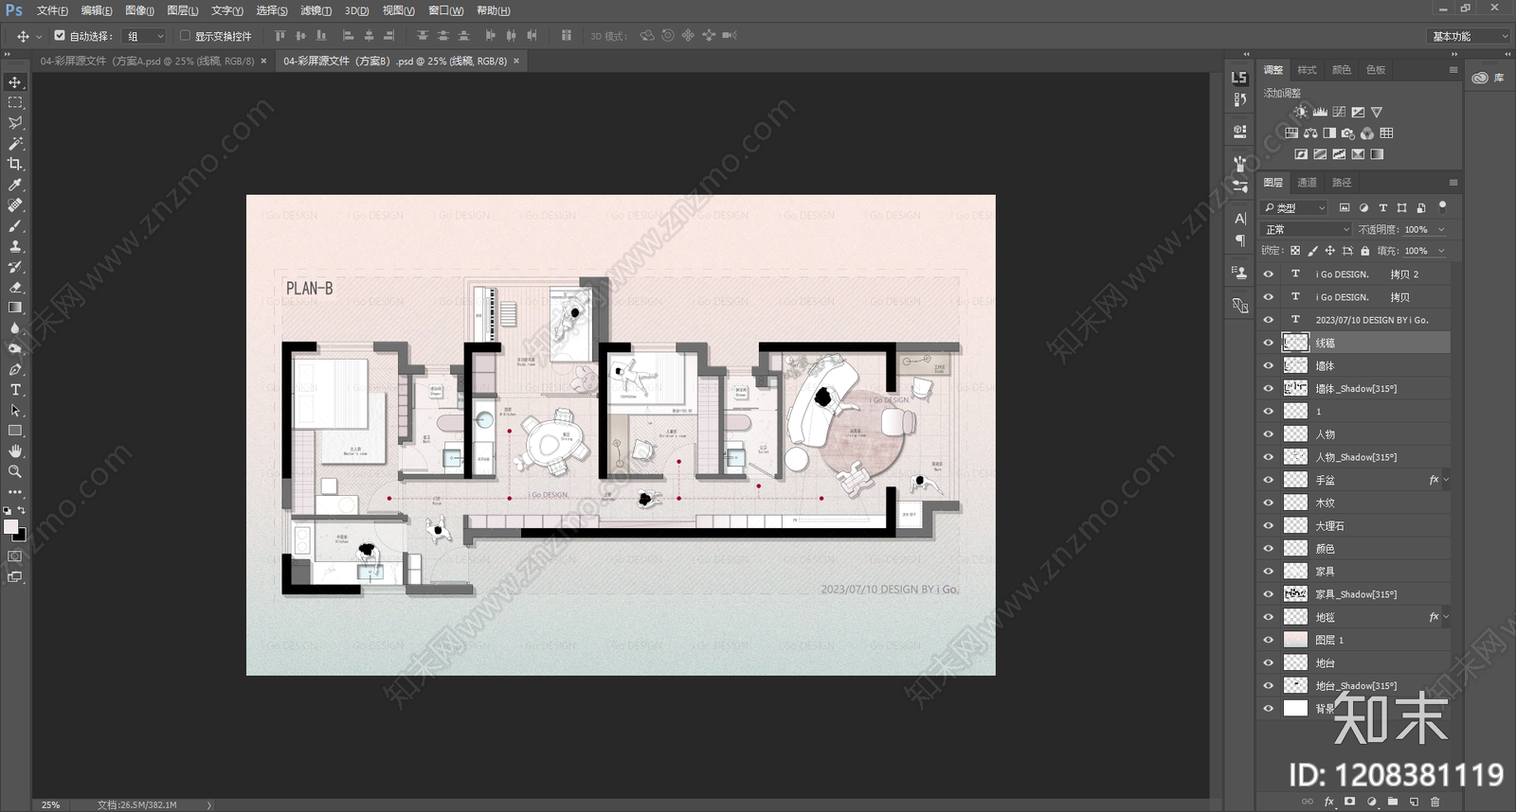Select the 大理石 layer
This screenshot has height=812, width=1516.
(x=1355, y=525)
